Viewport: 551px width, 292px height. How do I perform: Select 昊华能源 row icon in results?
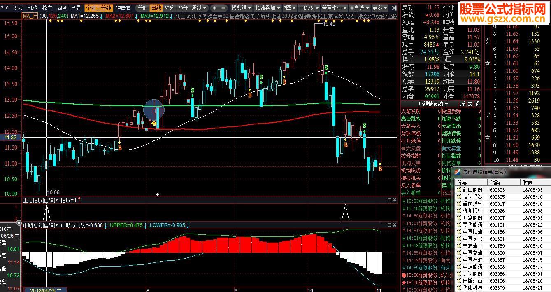[459, 225]
